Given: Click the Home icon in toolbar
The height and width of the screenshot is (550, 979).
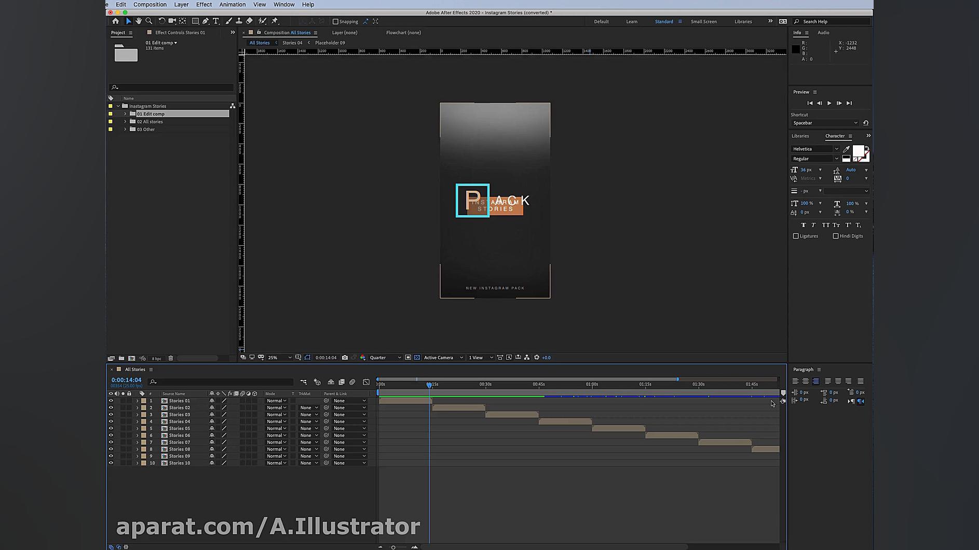Looking at the screenshot, I should (x=115, y=21).
